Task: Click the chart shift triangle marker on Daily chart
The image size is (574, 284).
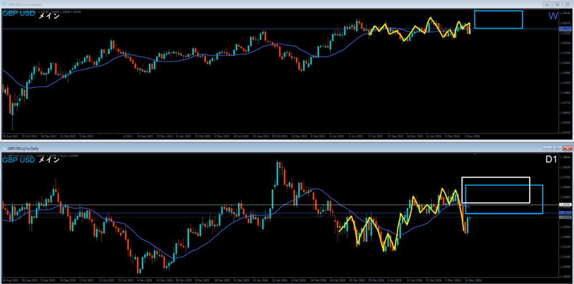Action: click(475, 155)
